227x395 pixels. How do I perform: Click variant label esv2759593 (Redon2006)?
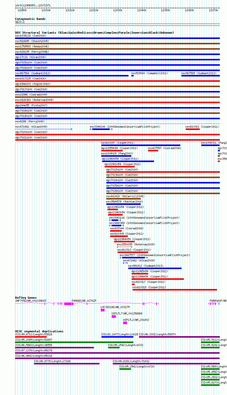pyautogui.click(x=32, y=46)
